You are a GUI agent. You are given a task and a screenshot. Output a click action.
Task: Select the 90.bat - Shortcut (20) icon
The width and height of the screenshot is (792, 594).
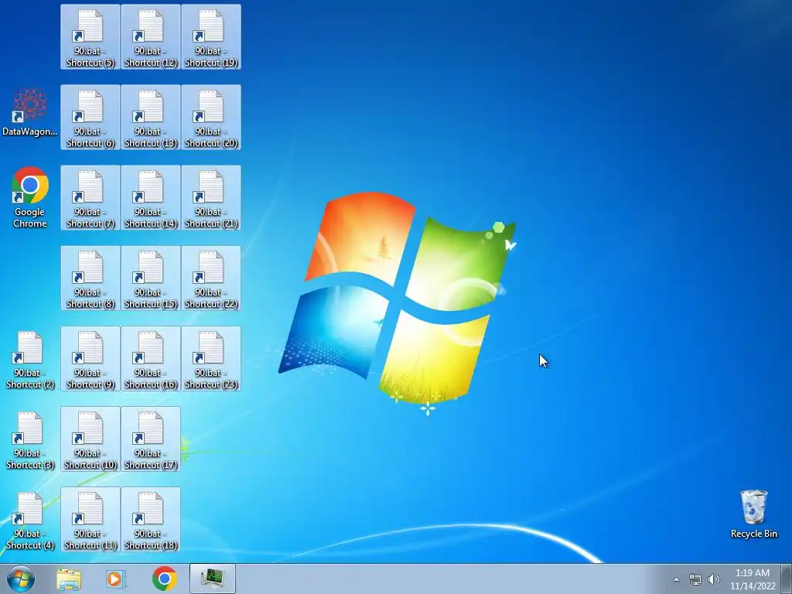(x=211, y=118)
